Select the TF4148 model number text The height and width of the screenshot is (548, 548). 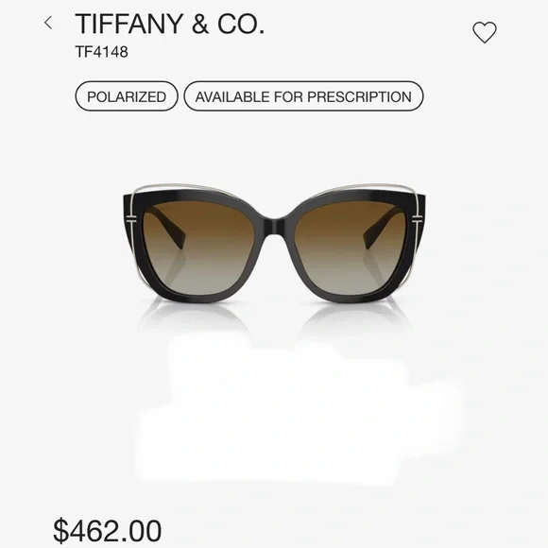[x=102, y=52]
